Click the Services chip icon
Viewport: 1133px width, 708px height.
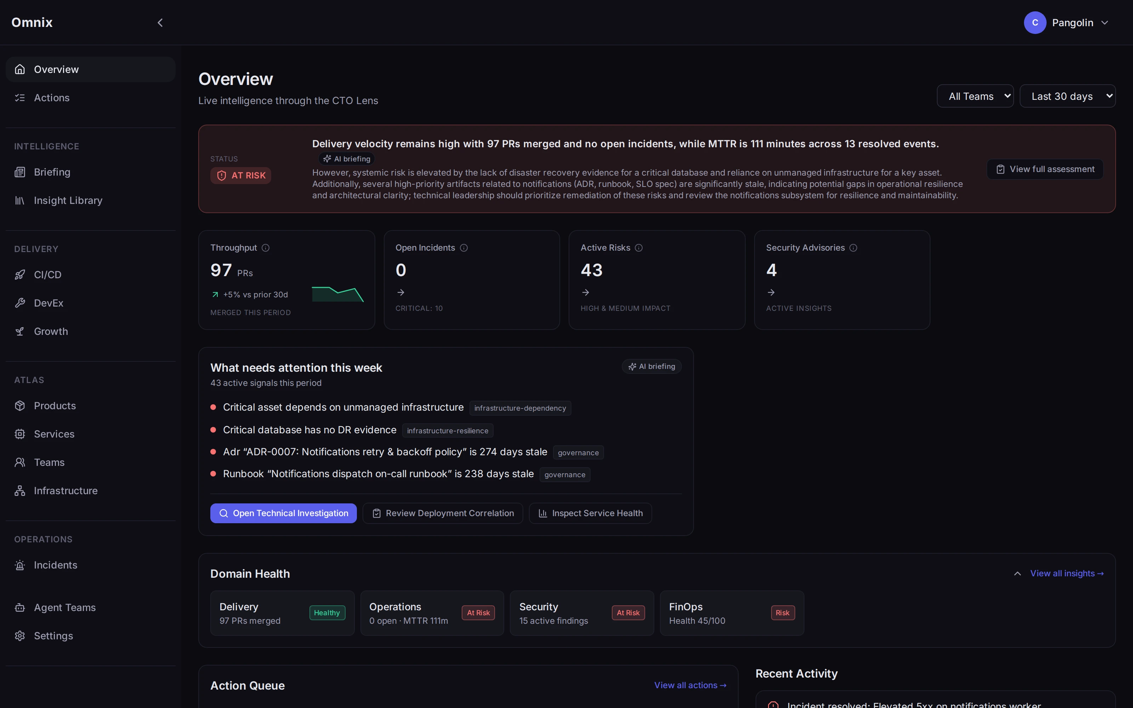[x=20, y=434]
